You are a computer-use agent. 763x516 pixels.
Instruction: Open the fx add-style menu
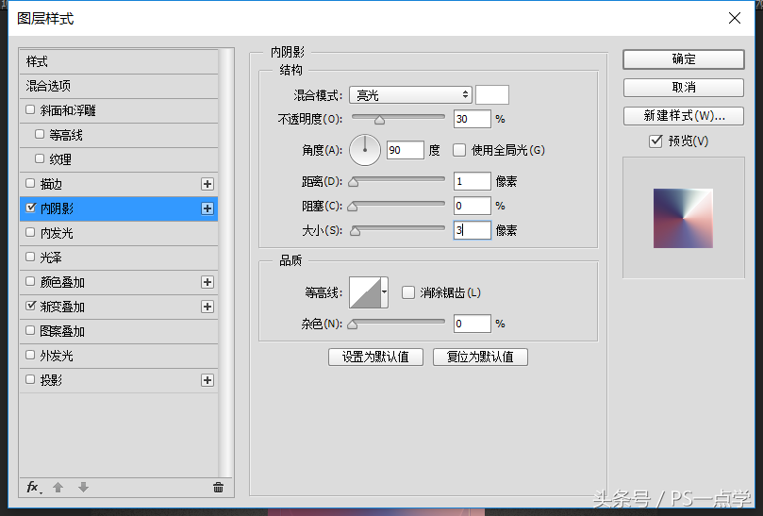34,488
